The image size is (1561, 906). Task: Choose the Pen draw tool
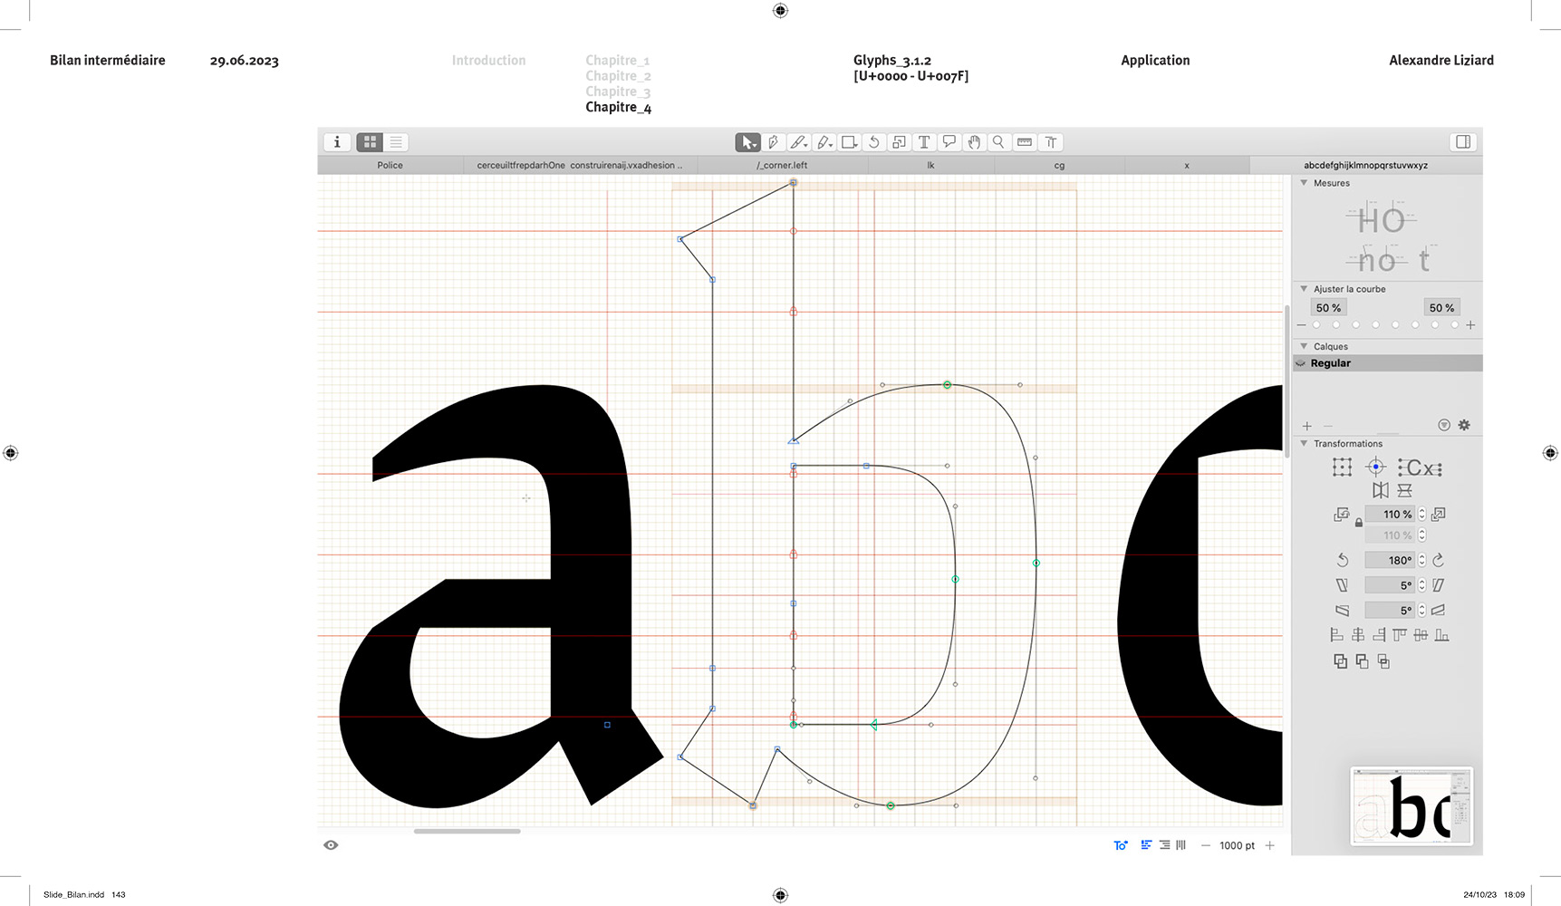tap(773, 142)
